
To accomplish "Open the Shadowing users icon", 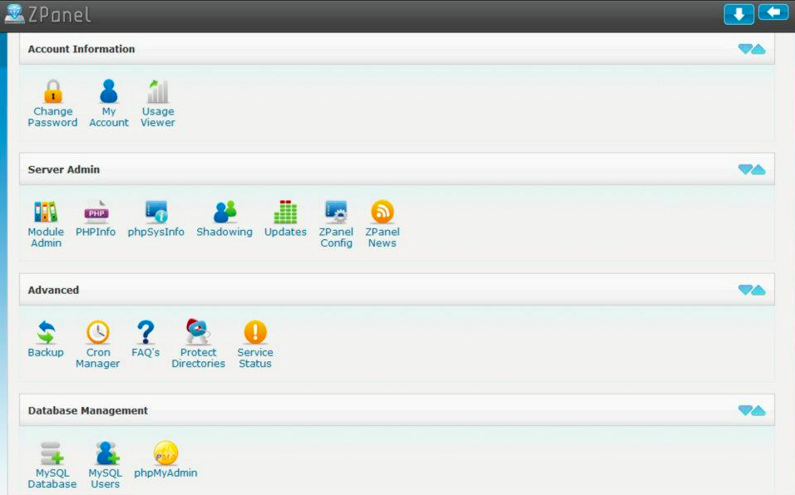I will pyautogui.click(x=225, y=212).
